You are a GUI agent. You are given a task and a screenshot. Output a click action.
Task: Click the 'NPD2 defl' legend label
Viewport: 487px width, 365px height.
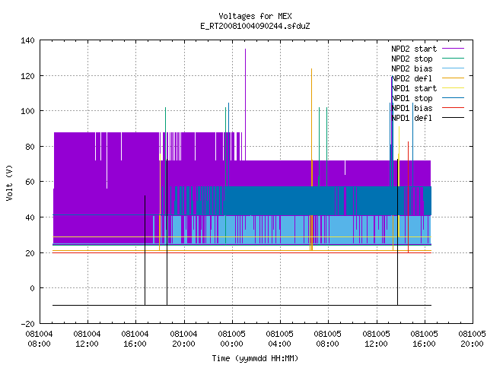click(412, 78)
